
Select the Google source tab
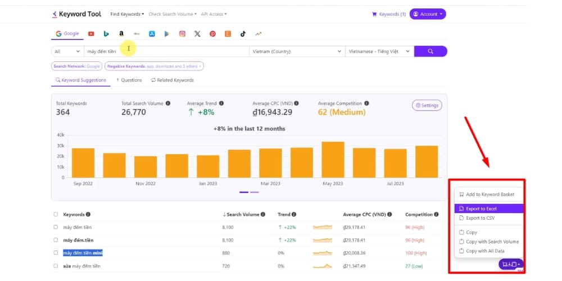(x=67, y=34)
